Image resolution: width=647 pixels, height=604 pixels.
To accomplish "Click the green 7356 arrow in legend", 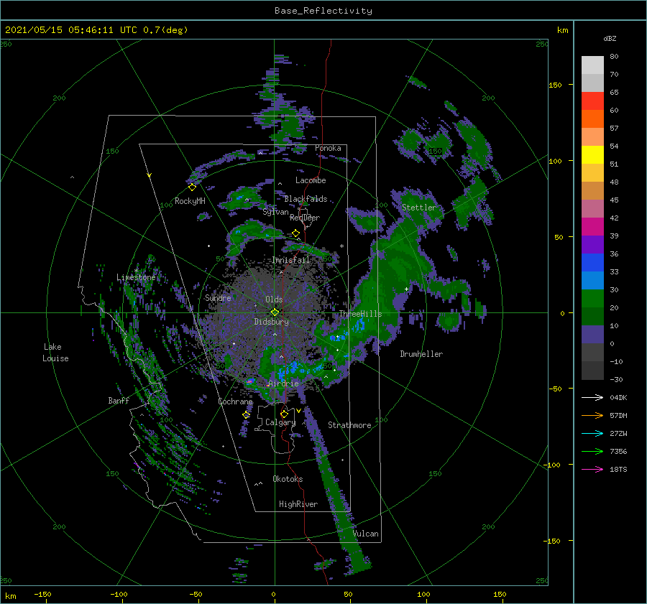I will pyautogui.click(x=592, y=452).
